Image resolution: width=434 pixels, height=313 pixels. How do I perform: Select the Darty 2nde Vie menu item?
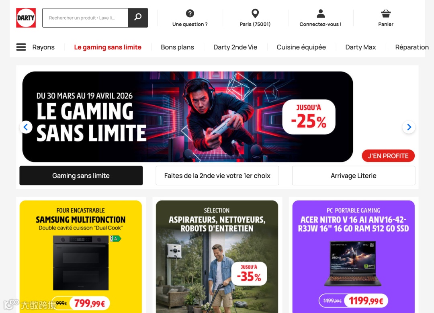click(x=235, y=47)
